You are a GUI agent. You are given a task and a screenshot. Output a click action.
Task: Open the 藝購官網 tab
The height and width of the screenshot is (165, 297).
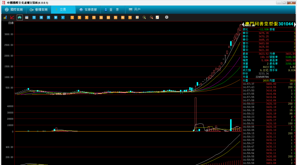[x=39, y=9]
